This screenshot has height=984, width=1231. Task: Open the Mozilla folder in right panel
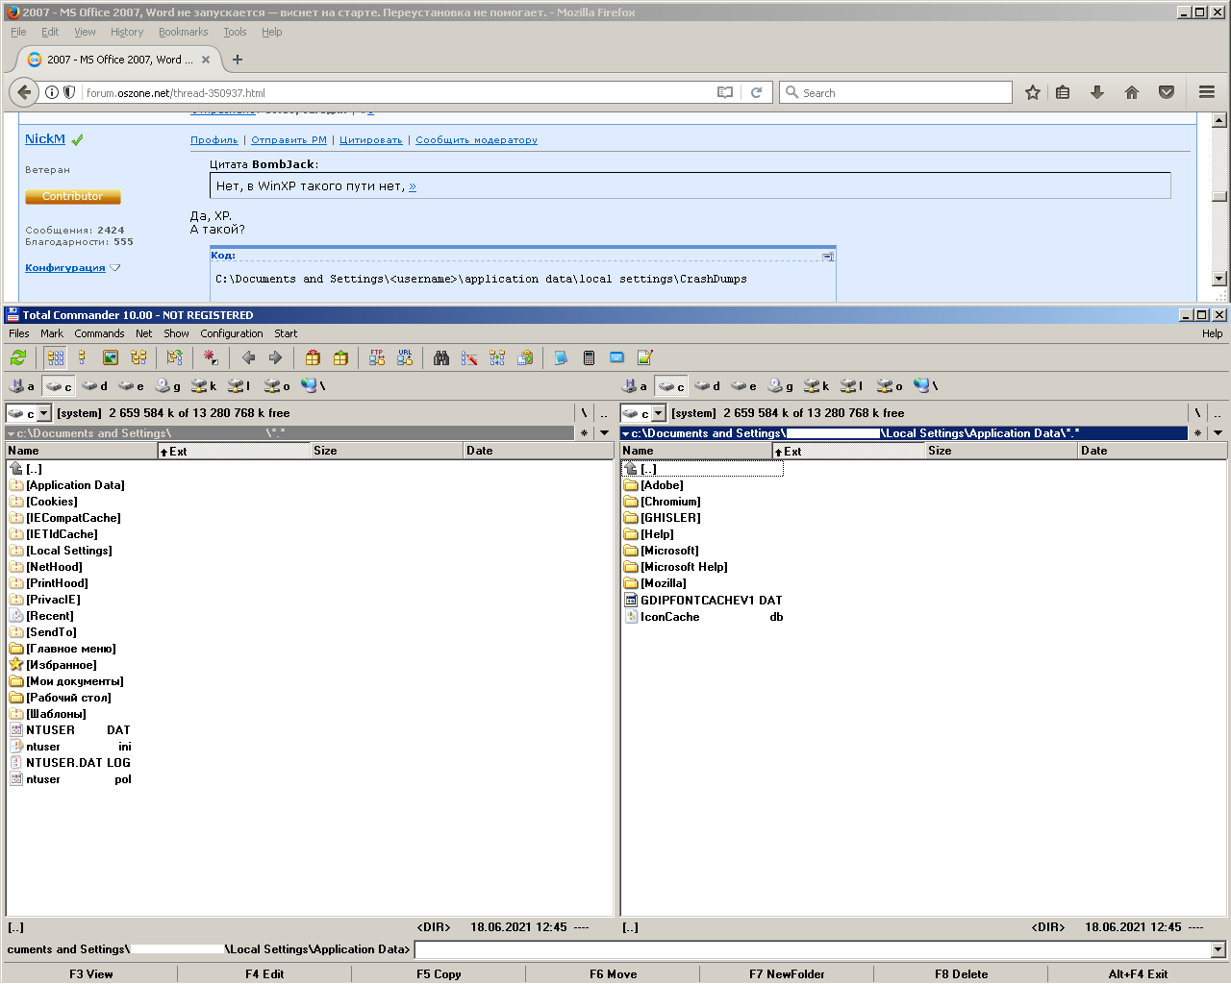tap(664, 583)
